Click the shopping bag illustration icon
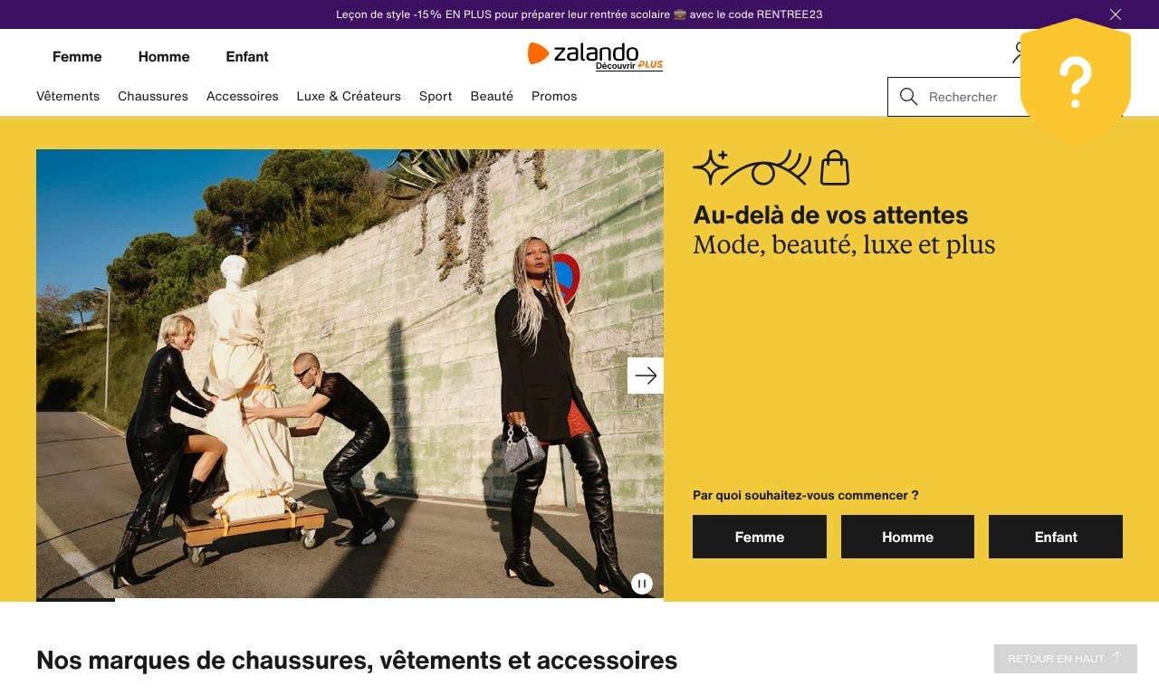1159x695 pixels. coord(835,168)
